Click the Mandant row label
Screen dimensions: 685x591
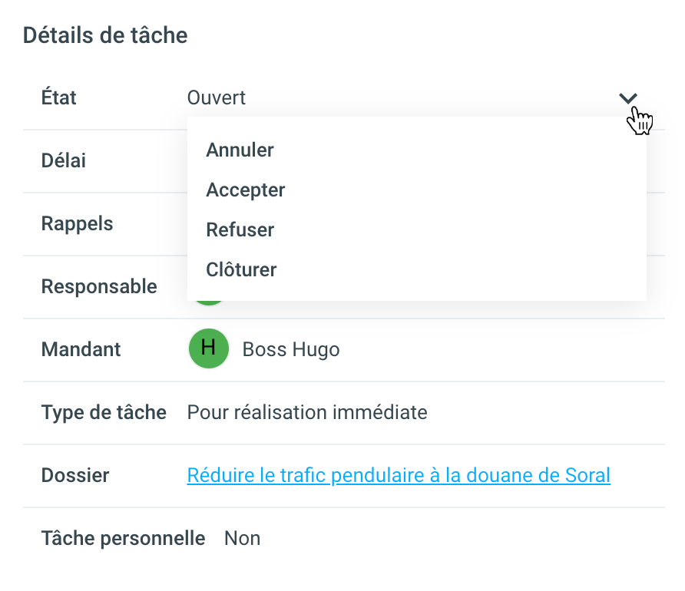(x=81, y=350)
